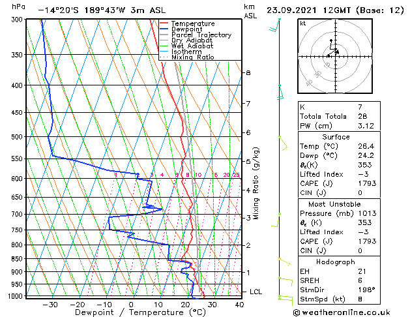The height and width of the screenshot is (317, 410).
Task: Click the StmDir value 198°
Action: click(x=366, y=290)
